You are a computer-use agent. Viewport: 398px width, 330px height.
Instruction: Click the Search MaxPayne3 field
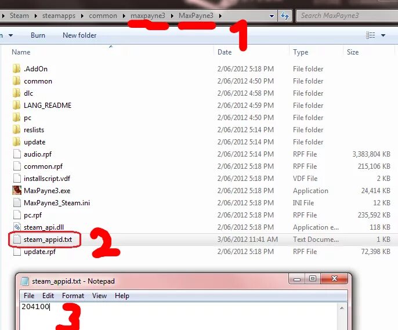click(347, 16)
